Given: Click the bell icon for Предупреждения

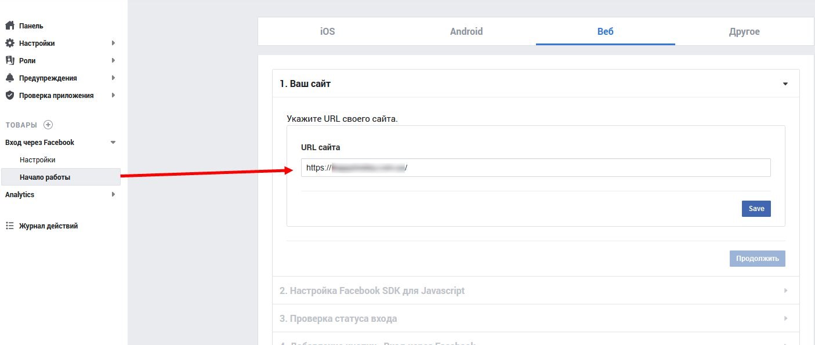Looking at the screenshot, I should point(9,78).
